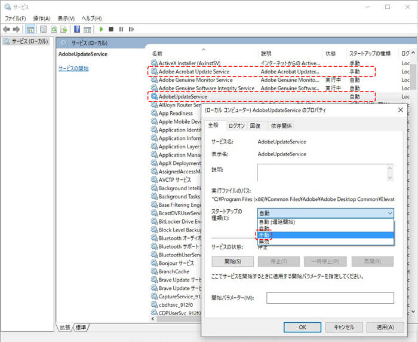Click the 開始(S) button
Viewport: 418px width, 342px height.
tap(233, 261)
